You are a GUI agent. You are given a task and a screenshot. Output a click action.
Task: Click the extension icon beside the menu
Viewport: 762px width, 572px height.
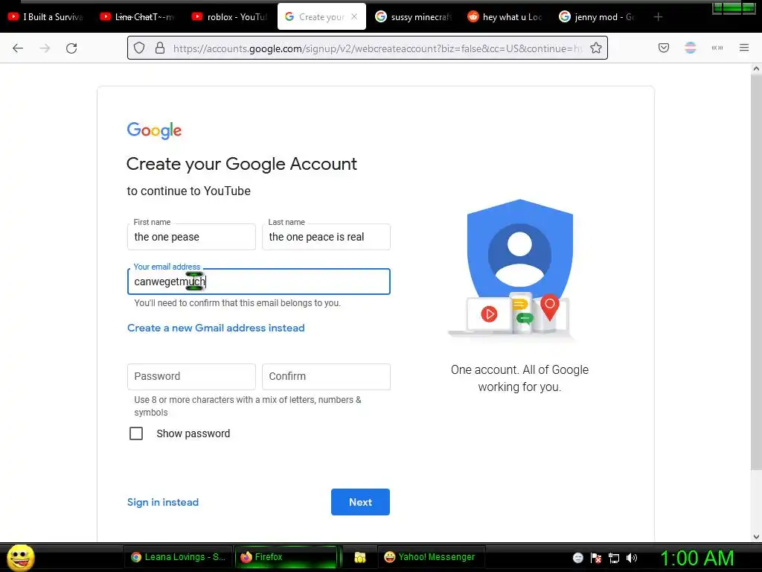[x=717, y=48]
